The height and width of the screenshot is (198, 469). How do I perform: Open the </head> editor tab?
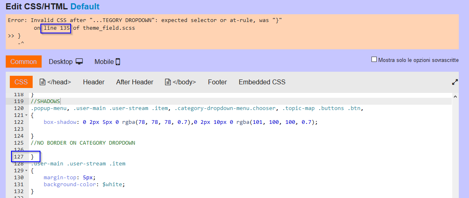point(56,82)
